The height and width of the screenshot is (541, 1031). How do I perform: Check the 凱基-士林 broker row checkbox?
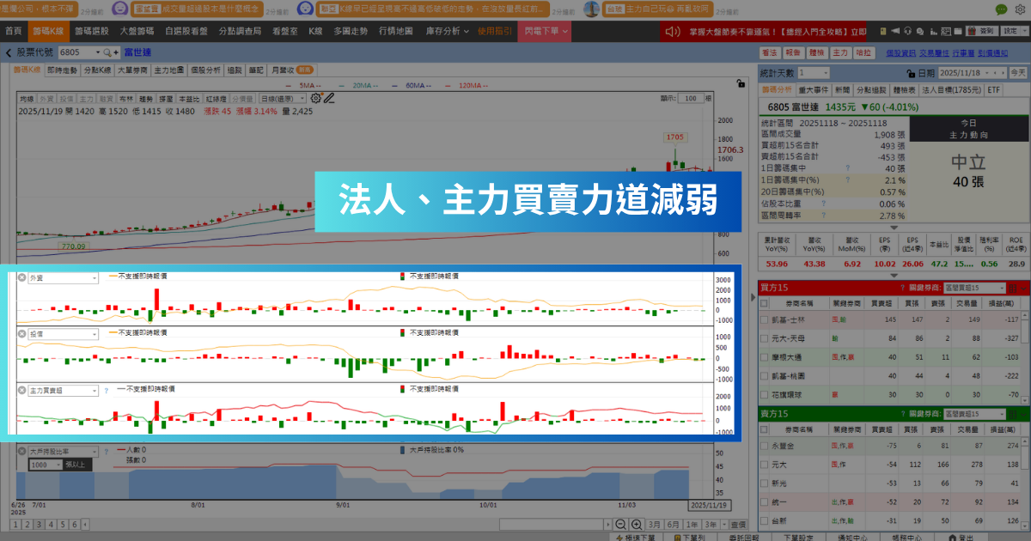point(764,319)
